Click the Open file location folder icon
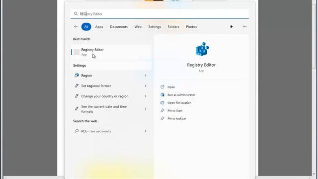Viewport: 318px width, 179px height. pos(162,103)
